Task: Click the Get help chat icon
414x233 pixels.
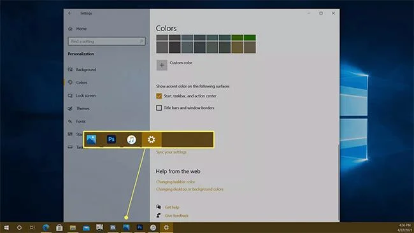Action: point(159,207)
